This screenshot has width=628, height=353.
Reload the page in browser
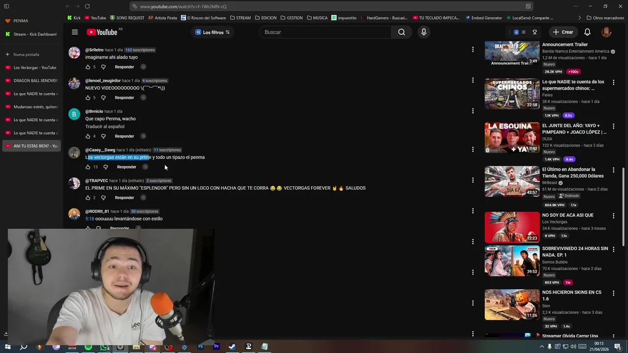click(x=87, y=6)
